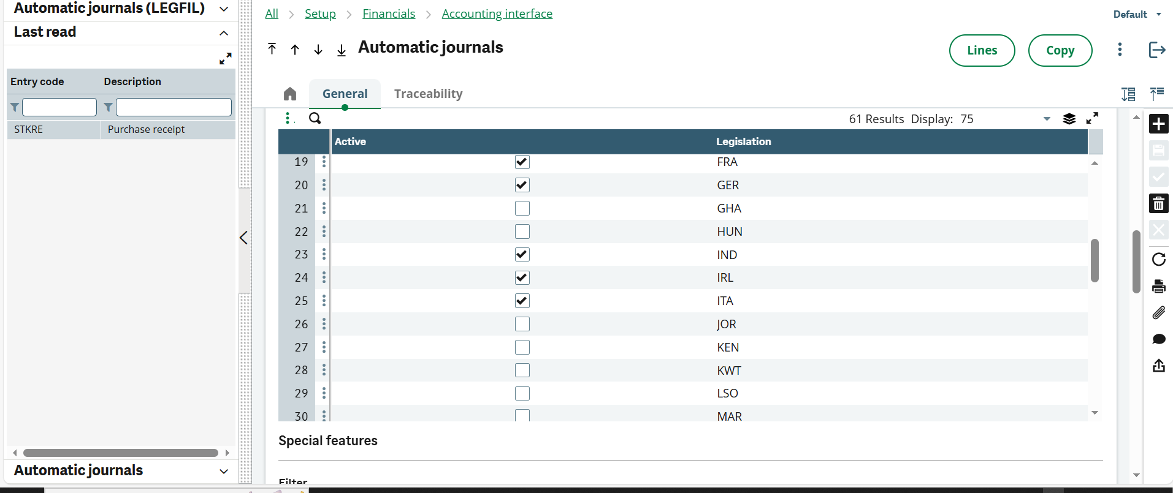Image resolution: width=1173 pixels, height=493 pixels.
Task: Click the home icon tab
Action: click(x=290, y=94)
